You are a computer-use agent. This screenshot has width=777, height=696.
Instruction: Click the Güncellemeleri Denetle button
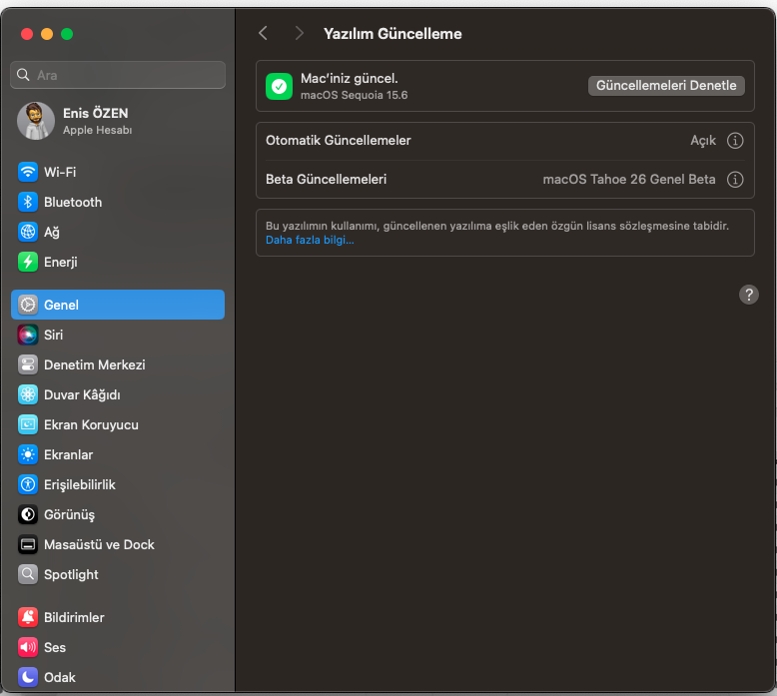666,86
